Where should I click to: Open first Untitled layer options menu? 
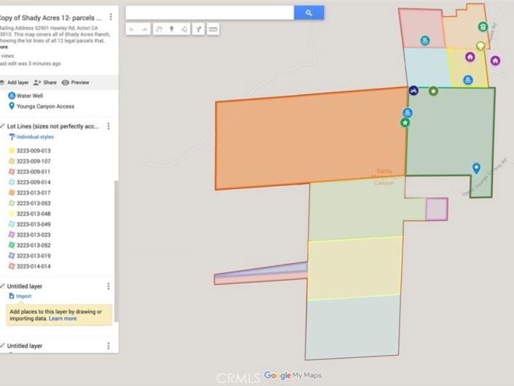109,286
